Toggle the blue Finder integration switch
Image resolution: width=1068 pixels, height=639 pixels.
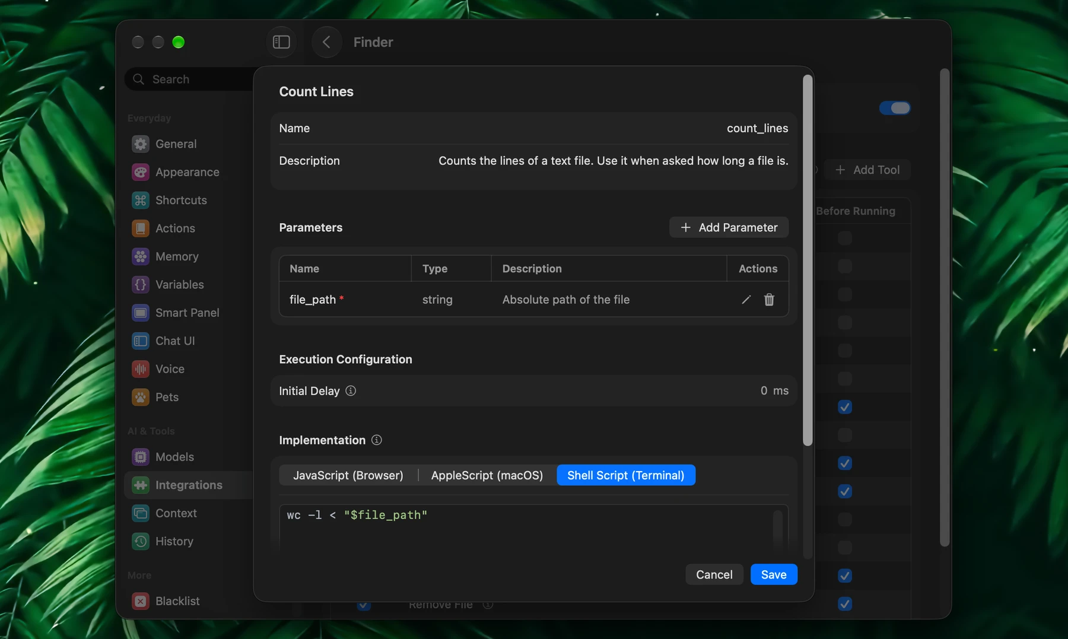tap(895, 108)
